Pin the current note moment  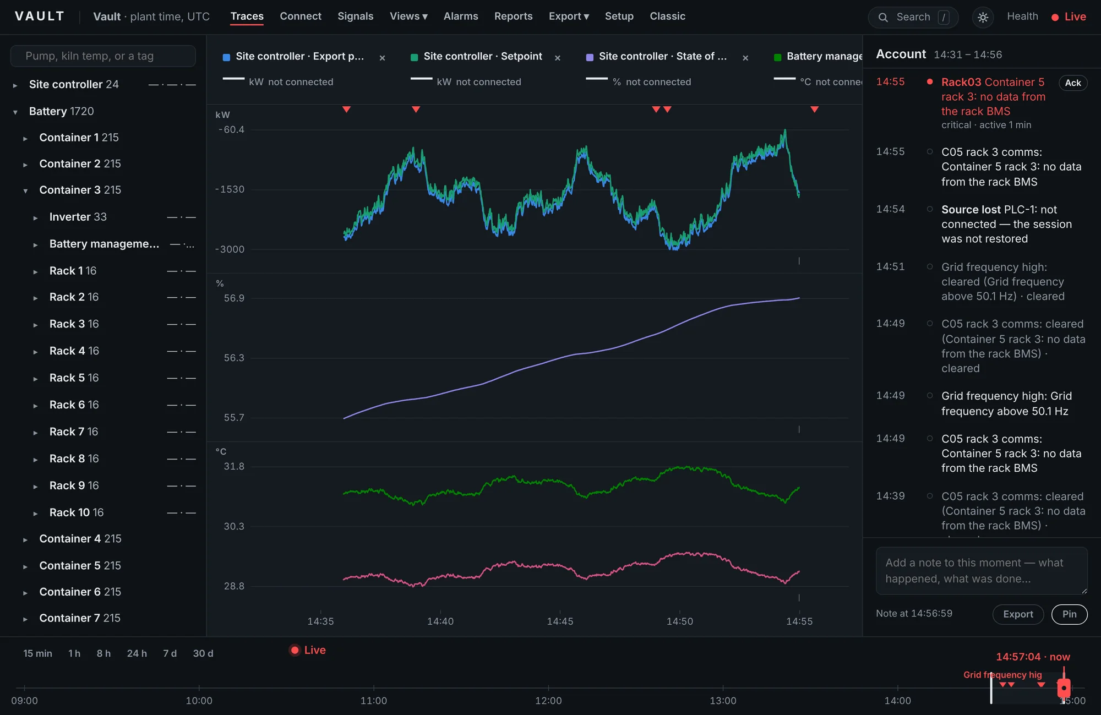point(1069,614)
